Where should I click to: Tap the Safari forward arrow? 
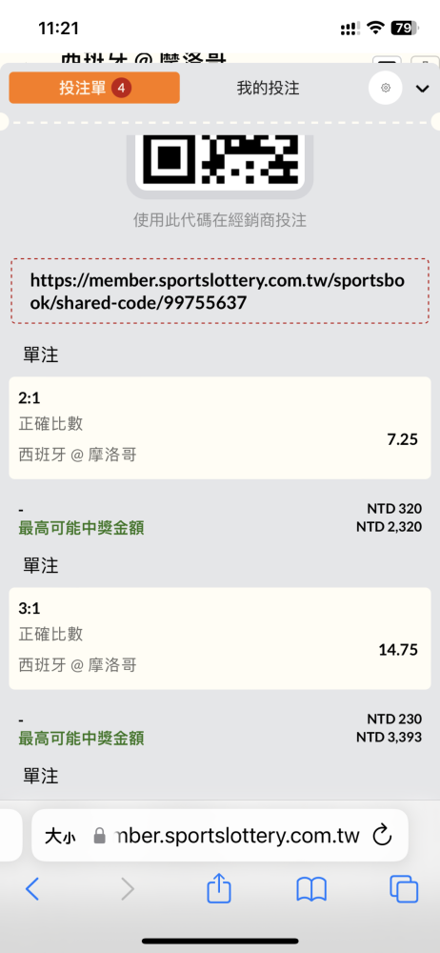click(x=127, y=889)
